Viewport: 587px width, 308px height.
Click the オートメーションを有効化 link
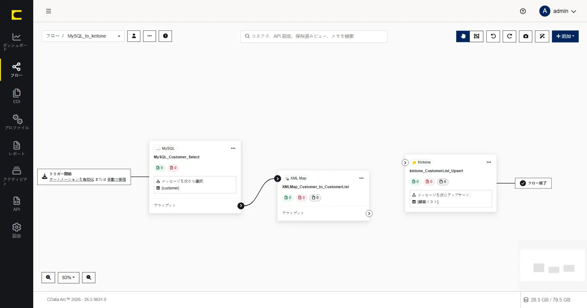point(72,180)
